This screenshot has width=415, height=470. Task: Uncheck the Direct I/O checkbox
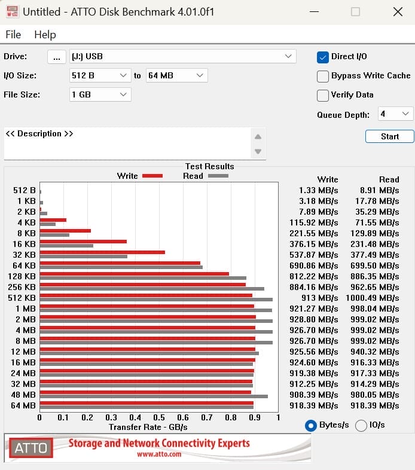click(x=323, y=57)
